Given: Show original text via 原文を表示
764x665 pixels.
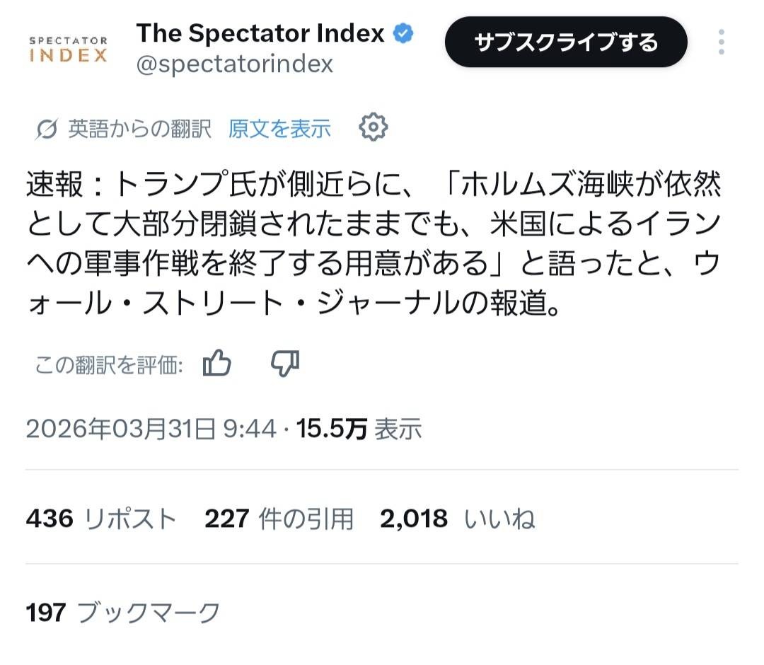Looking at the screenshot, I should pyautogui.click(x=279, y=129).
